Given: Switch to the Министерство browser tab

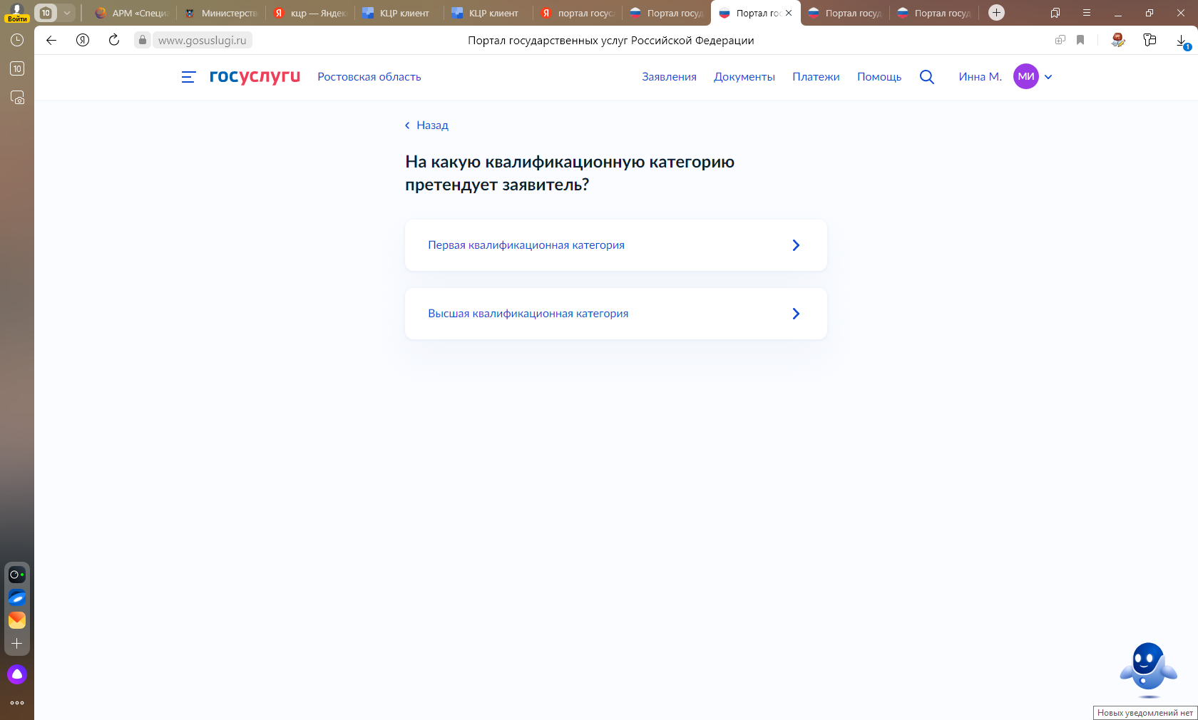Looking at the screenshot, I should [x=221, y=13].
